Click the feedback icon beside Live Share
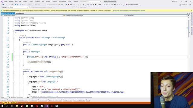The width and height of the screenshot is (193, 108). click(x=190, y=4)
